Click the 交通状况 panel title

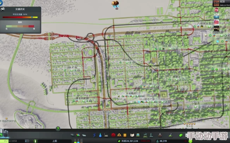point(20,9)
